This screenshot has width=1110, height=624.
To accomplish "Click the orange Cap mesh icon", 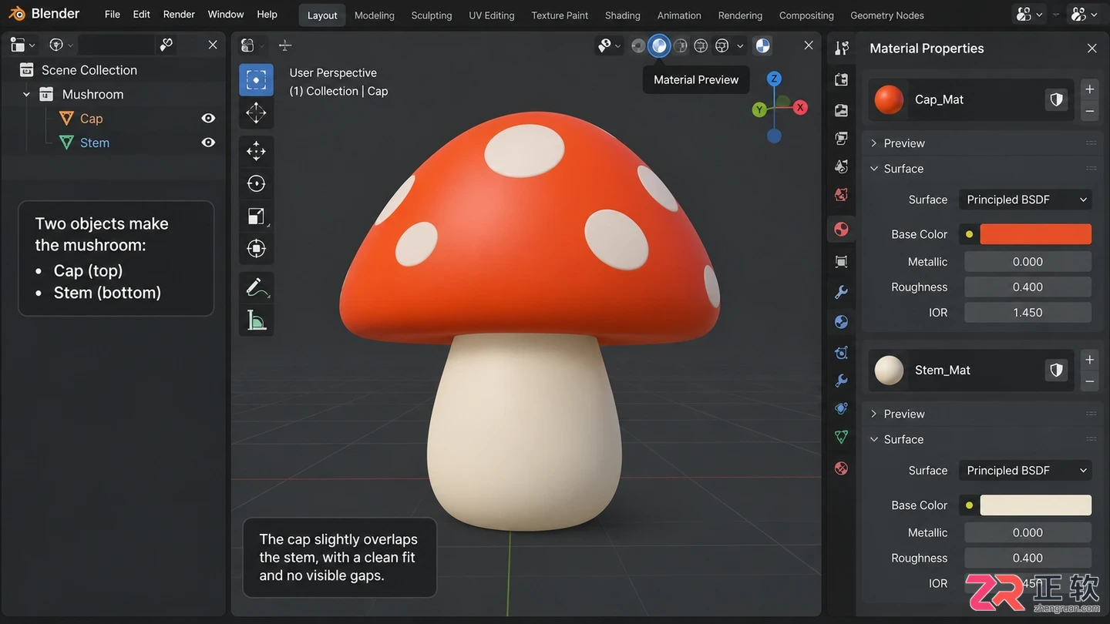I will pos(67,118).
